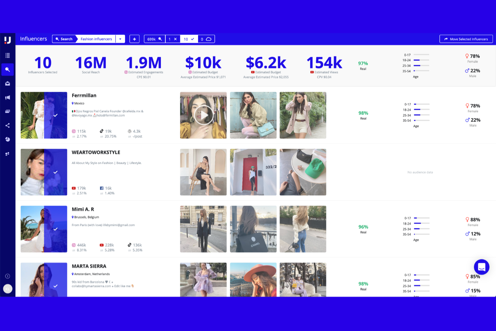The height and width of the screenshot is (331, 496).
Task: Switch to the Fashion influencers search tab
Action: tap(96, 39)
